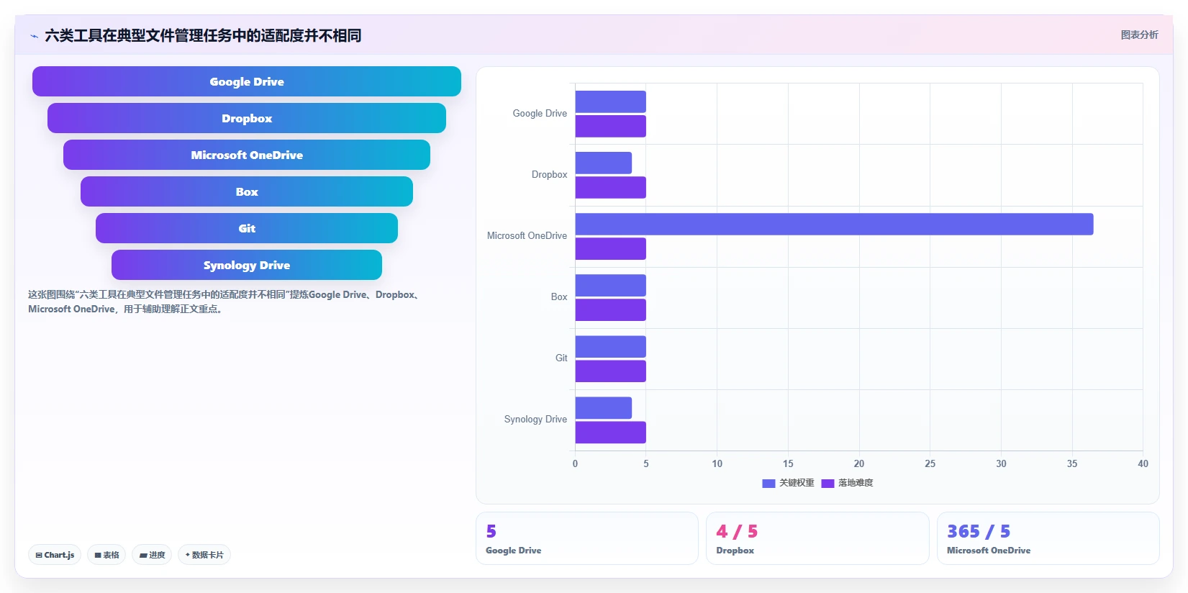Click the 35 tick label on the x-axis
1188x593 pixels.
coord(1072,463)
